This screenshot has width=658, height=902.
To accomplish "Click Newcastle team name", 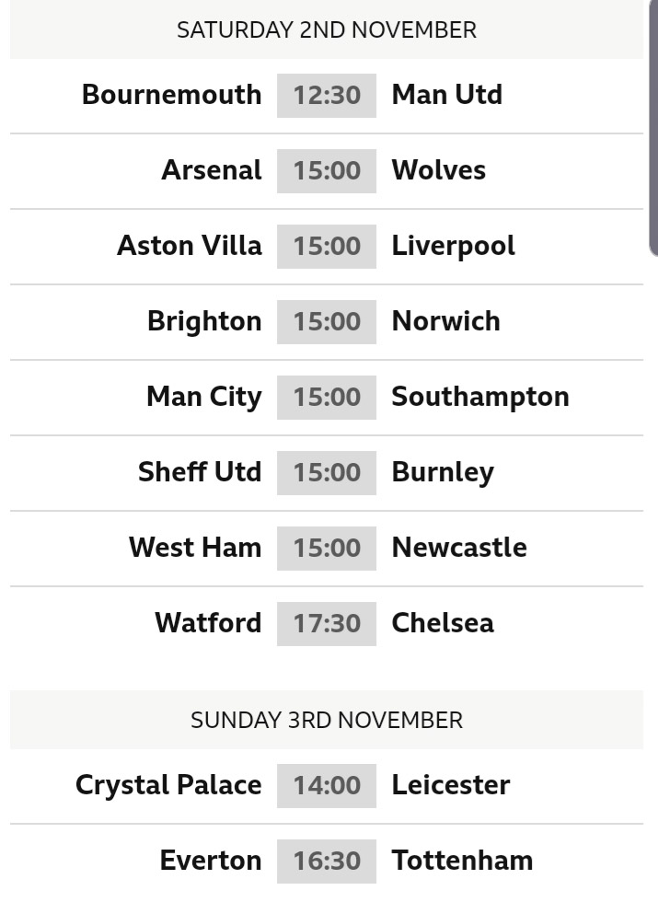I will pos(459,547).
